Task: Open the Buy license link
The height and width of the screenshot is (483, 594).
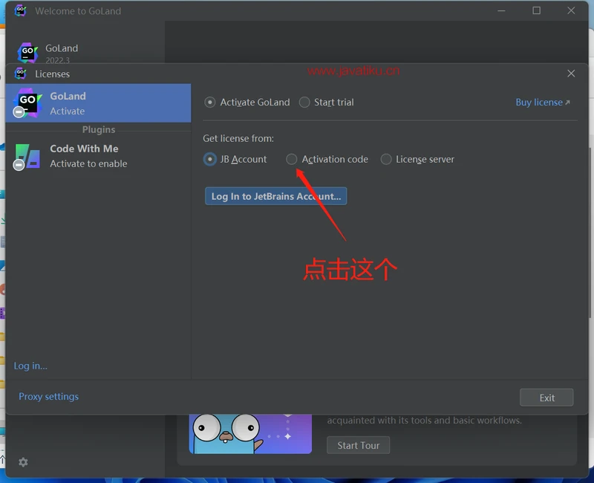Action: (542, 103)
